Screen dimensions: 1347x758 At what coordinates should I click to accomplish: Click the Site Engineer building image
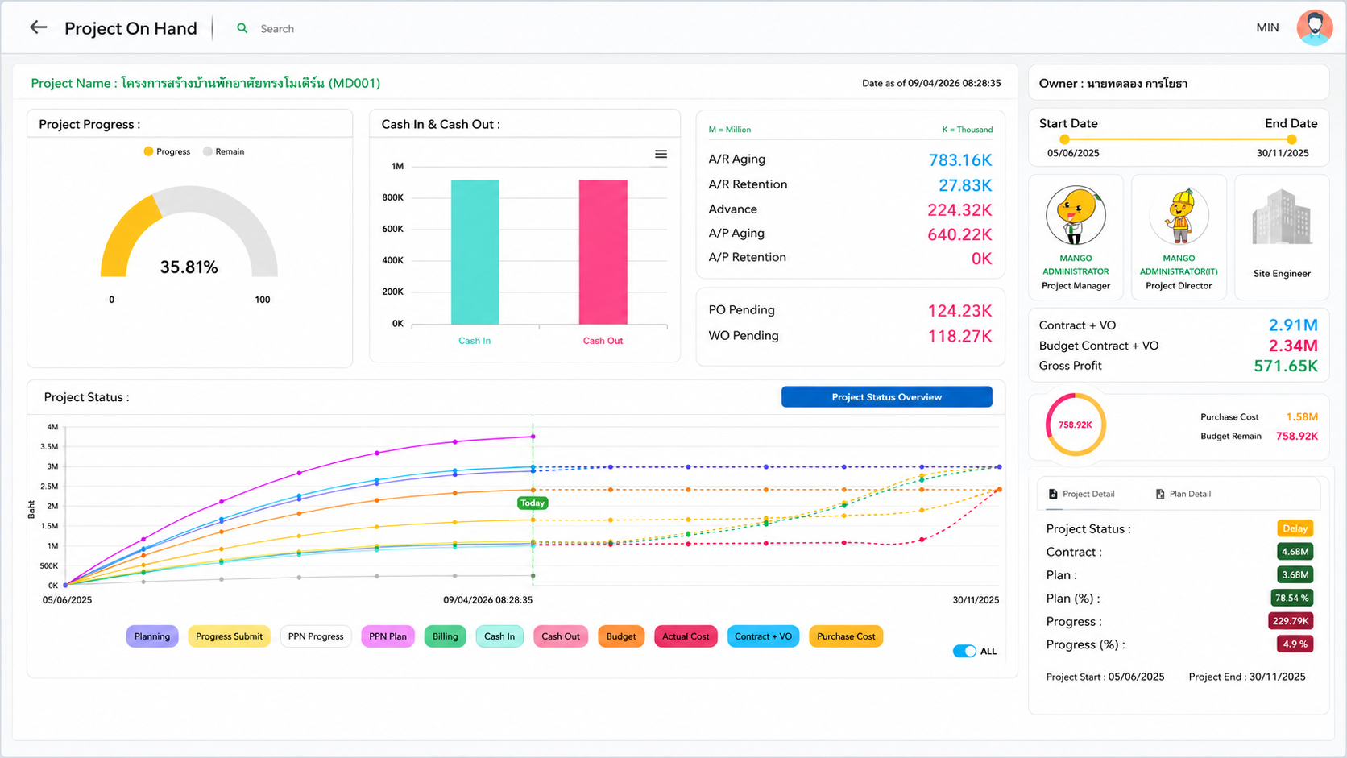coord(1282,217)
